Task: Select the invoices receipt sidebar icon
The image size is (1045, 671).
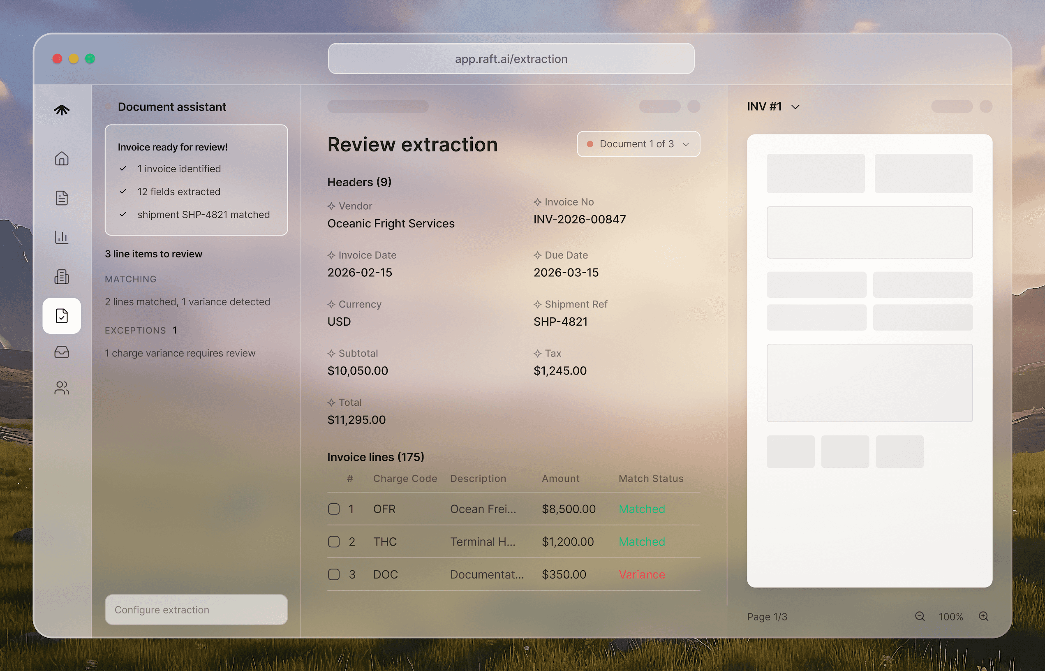Action: point(61,277)
